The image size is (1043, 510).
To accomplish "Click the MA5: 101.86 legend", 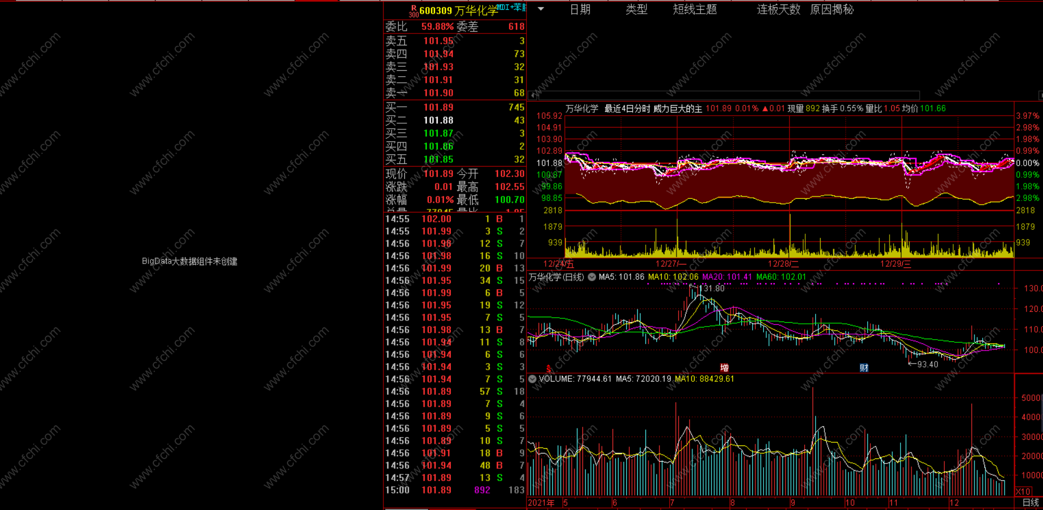I will [621, 277].
